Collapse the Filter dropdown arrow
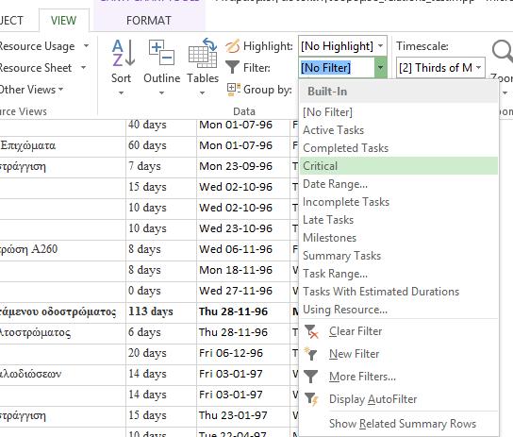This screenshot has height=437, width=513. coord(380,68)
